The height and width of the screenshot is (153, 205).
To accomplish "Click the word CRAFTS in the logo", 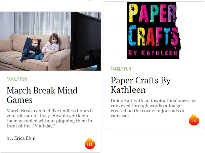I will tap(153, 35).
